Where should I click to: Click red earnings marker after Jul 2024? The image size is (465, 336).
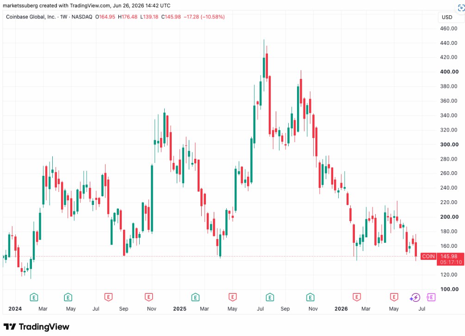108,297
